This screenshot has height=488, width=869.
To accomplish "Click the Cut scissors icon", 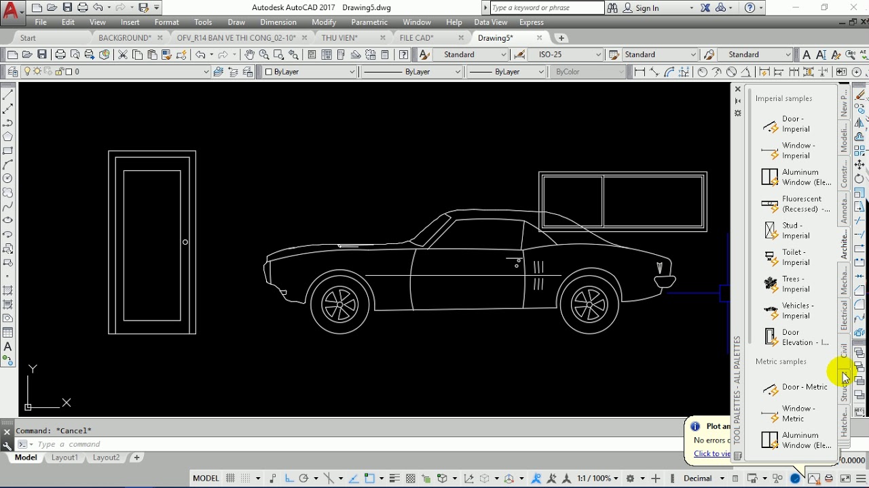I will [123, 55].
